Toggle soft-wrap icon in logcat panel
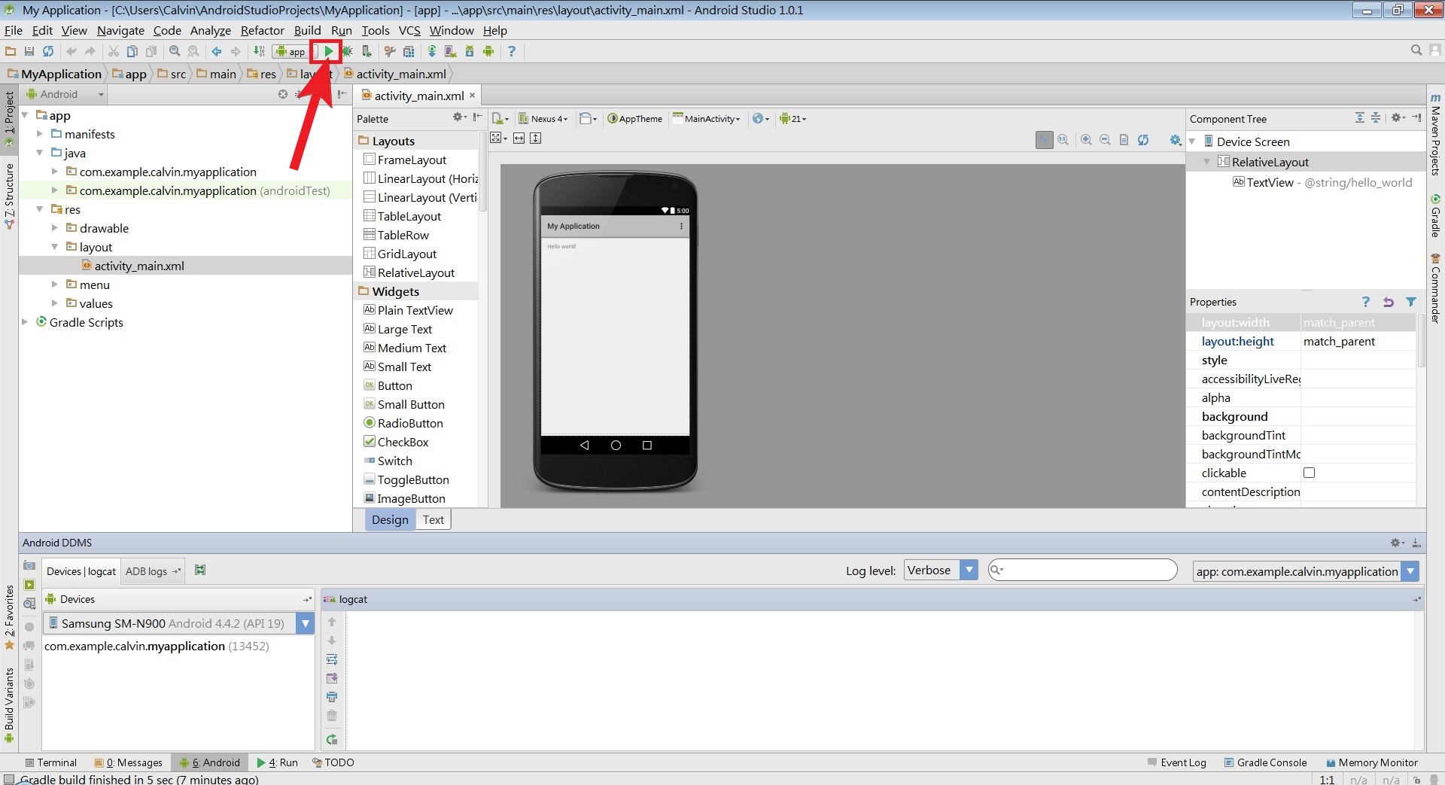The width and height of the screenshot is (1445, 785). point(332,659)
